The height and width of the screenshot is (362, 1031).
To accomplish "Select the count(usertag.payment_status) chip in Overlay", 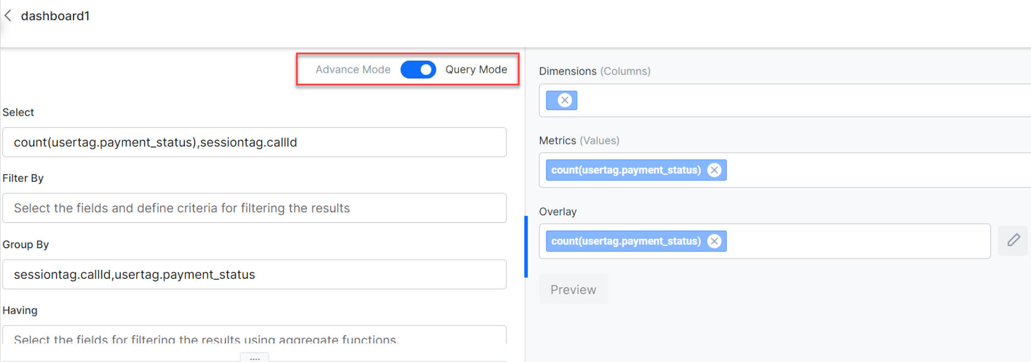I will coord(626,242).
